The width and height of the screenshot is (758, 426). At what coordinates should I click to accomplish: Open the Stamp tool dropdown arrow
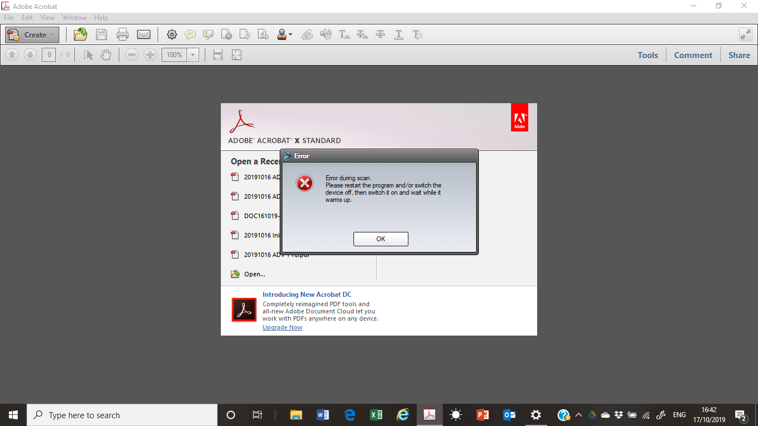pyautogui.click(x=290, y=35)
